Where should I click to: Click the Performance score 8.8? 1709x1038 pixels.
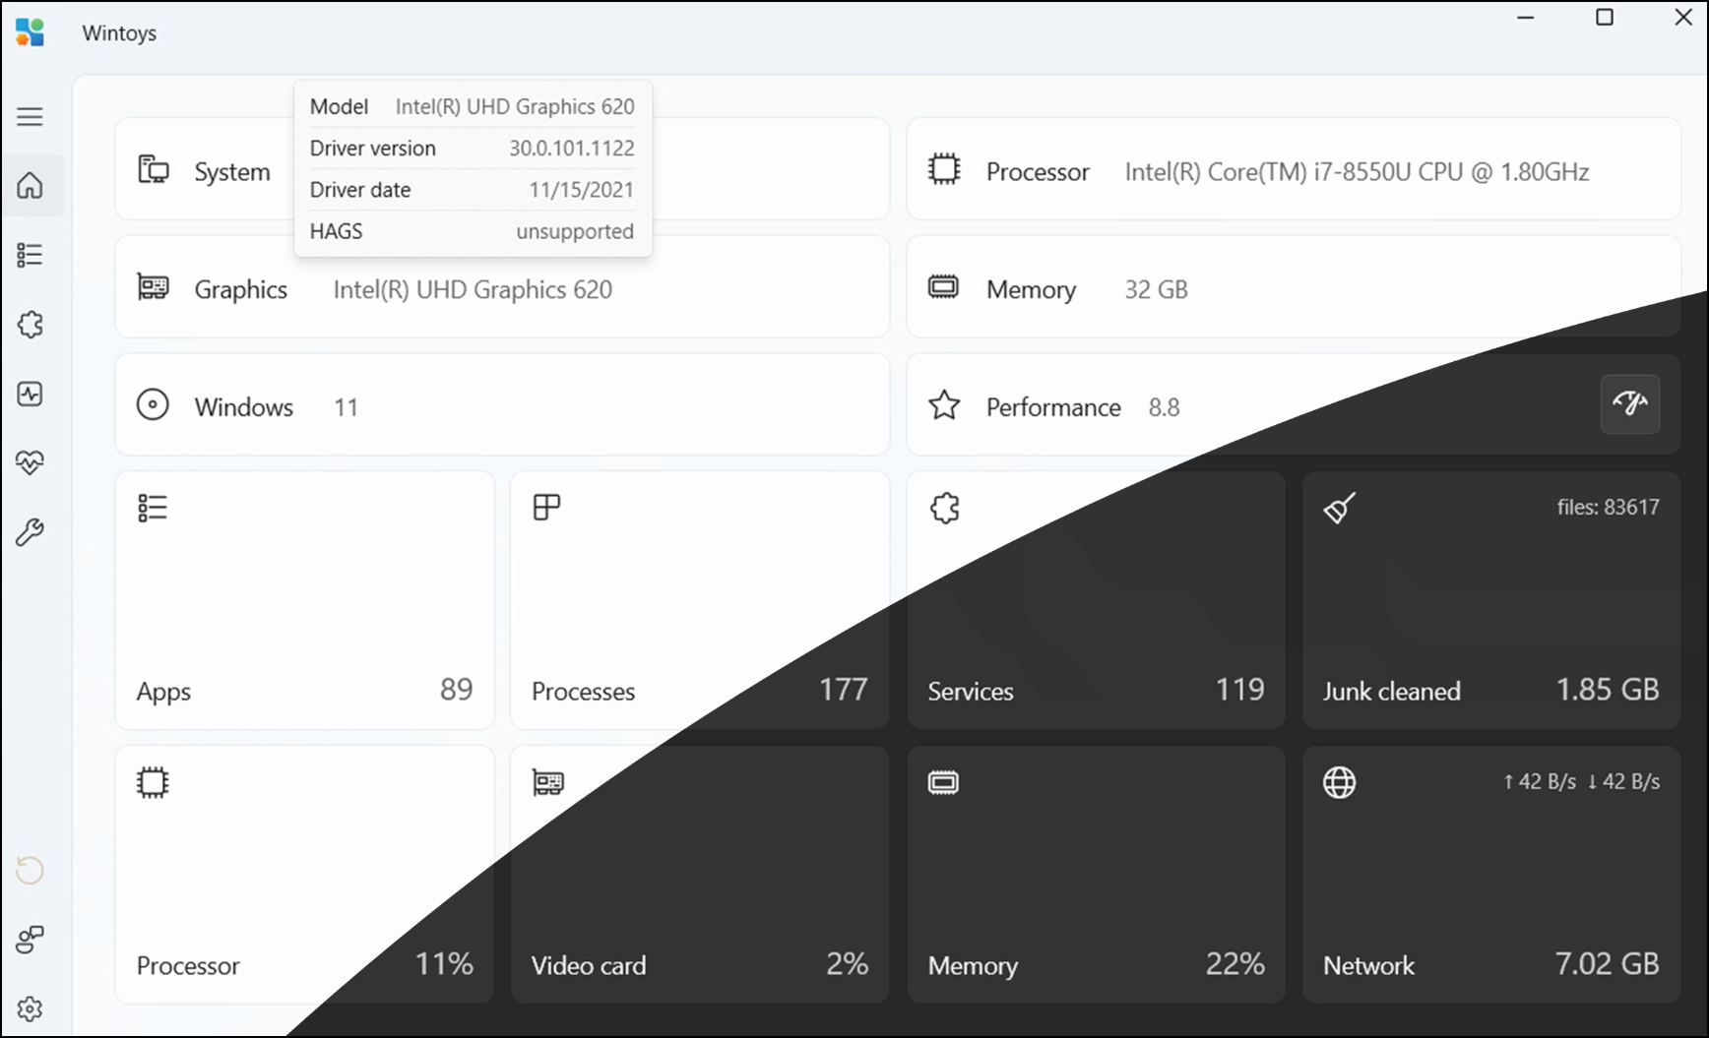coord(1164,407)
